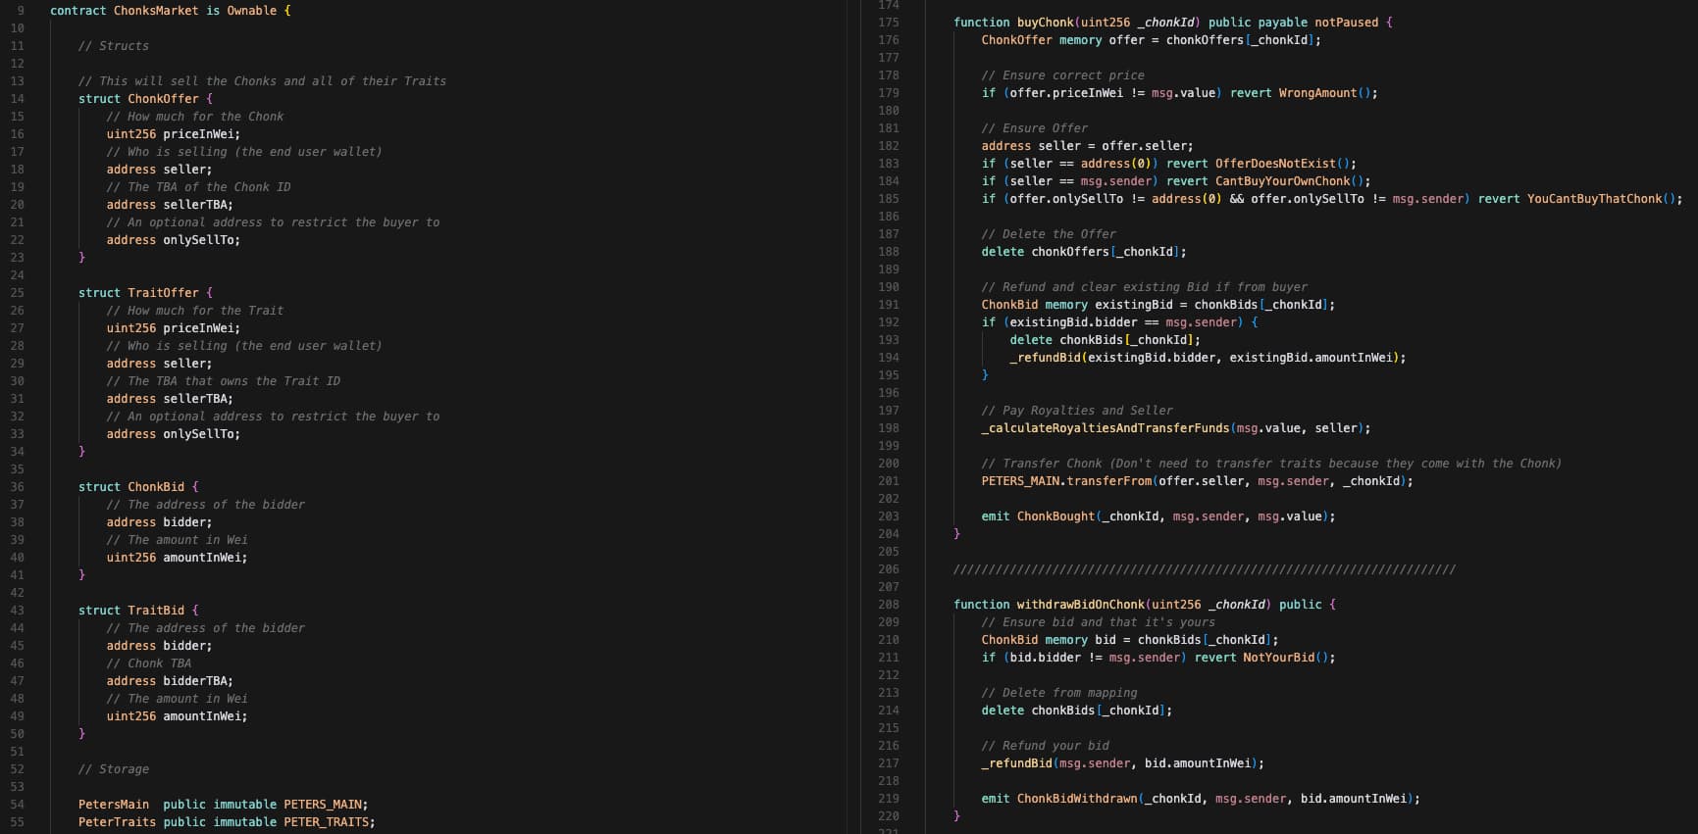Click the 'PETER_TRAITS' immutable variable name

[x=326, y=822]
